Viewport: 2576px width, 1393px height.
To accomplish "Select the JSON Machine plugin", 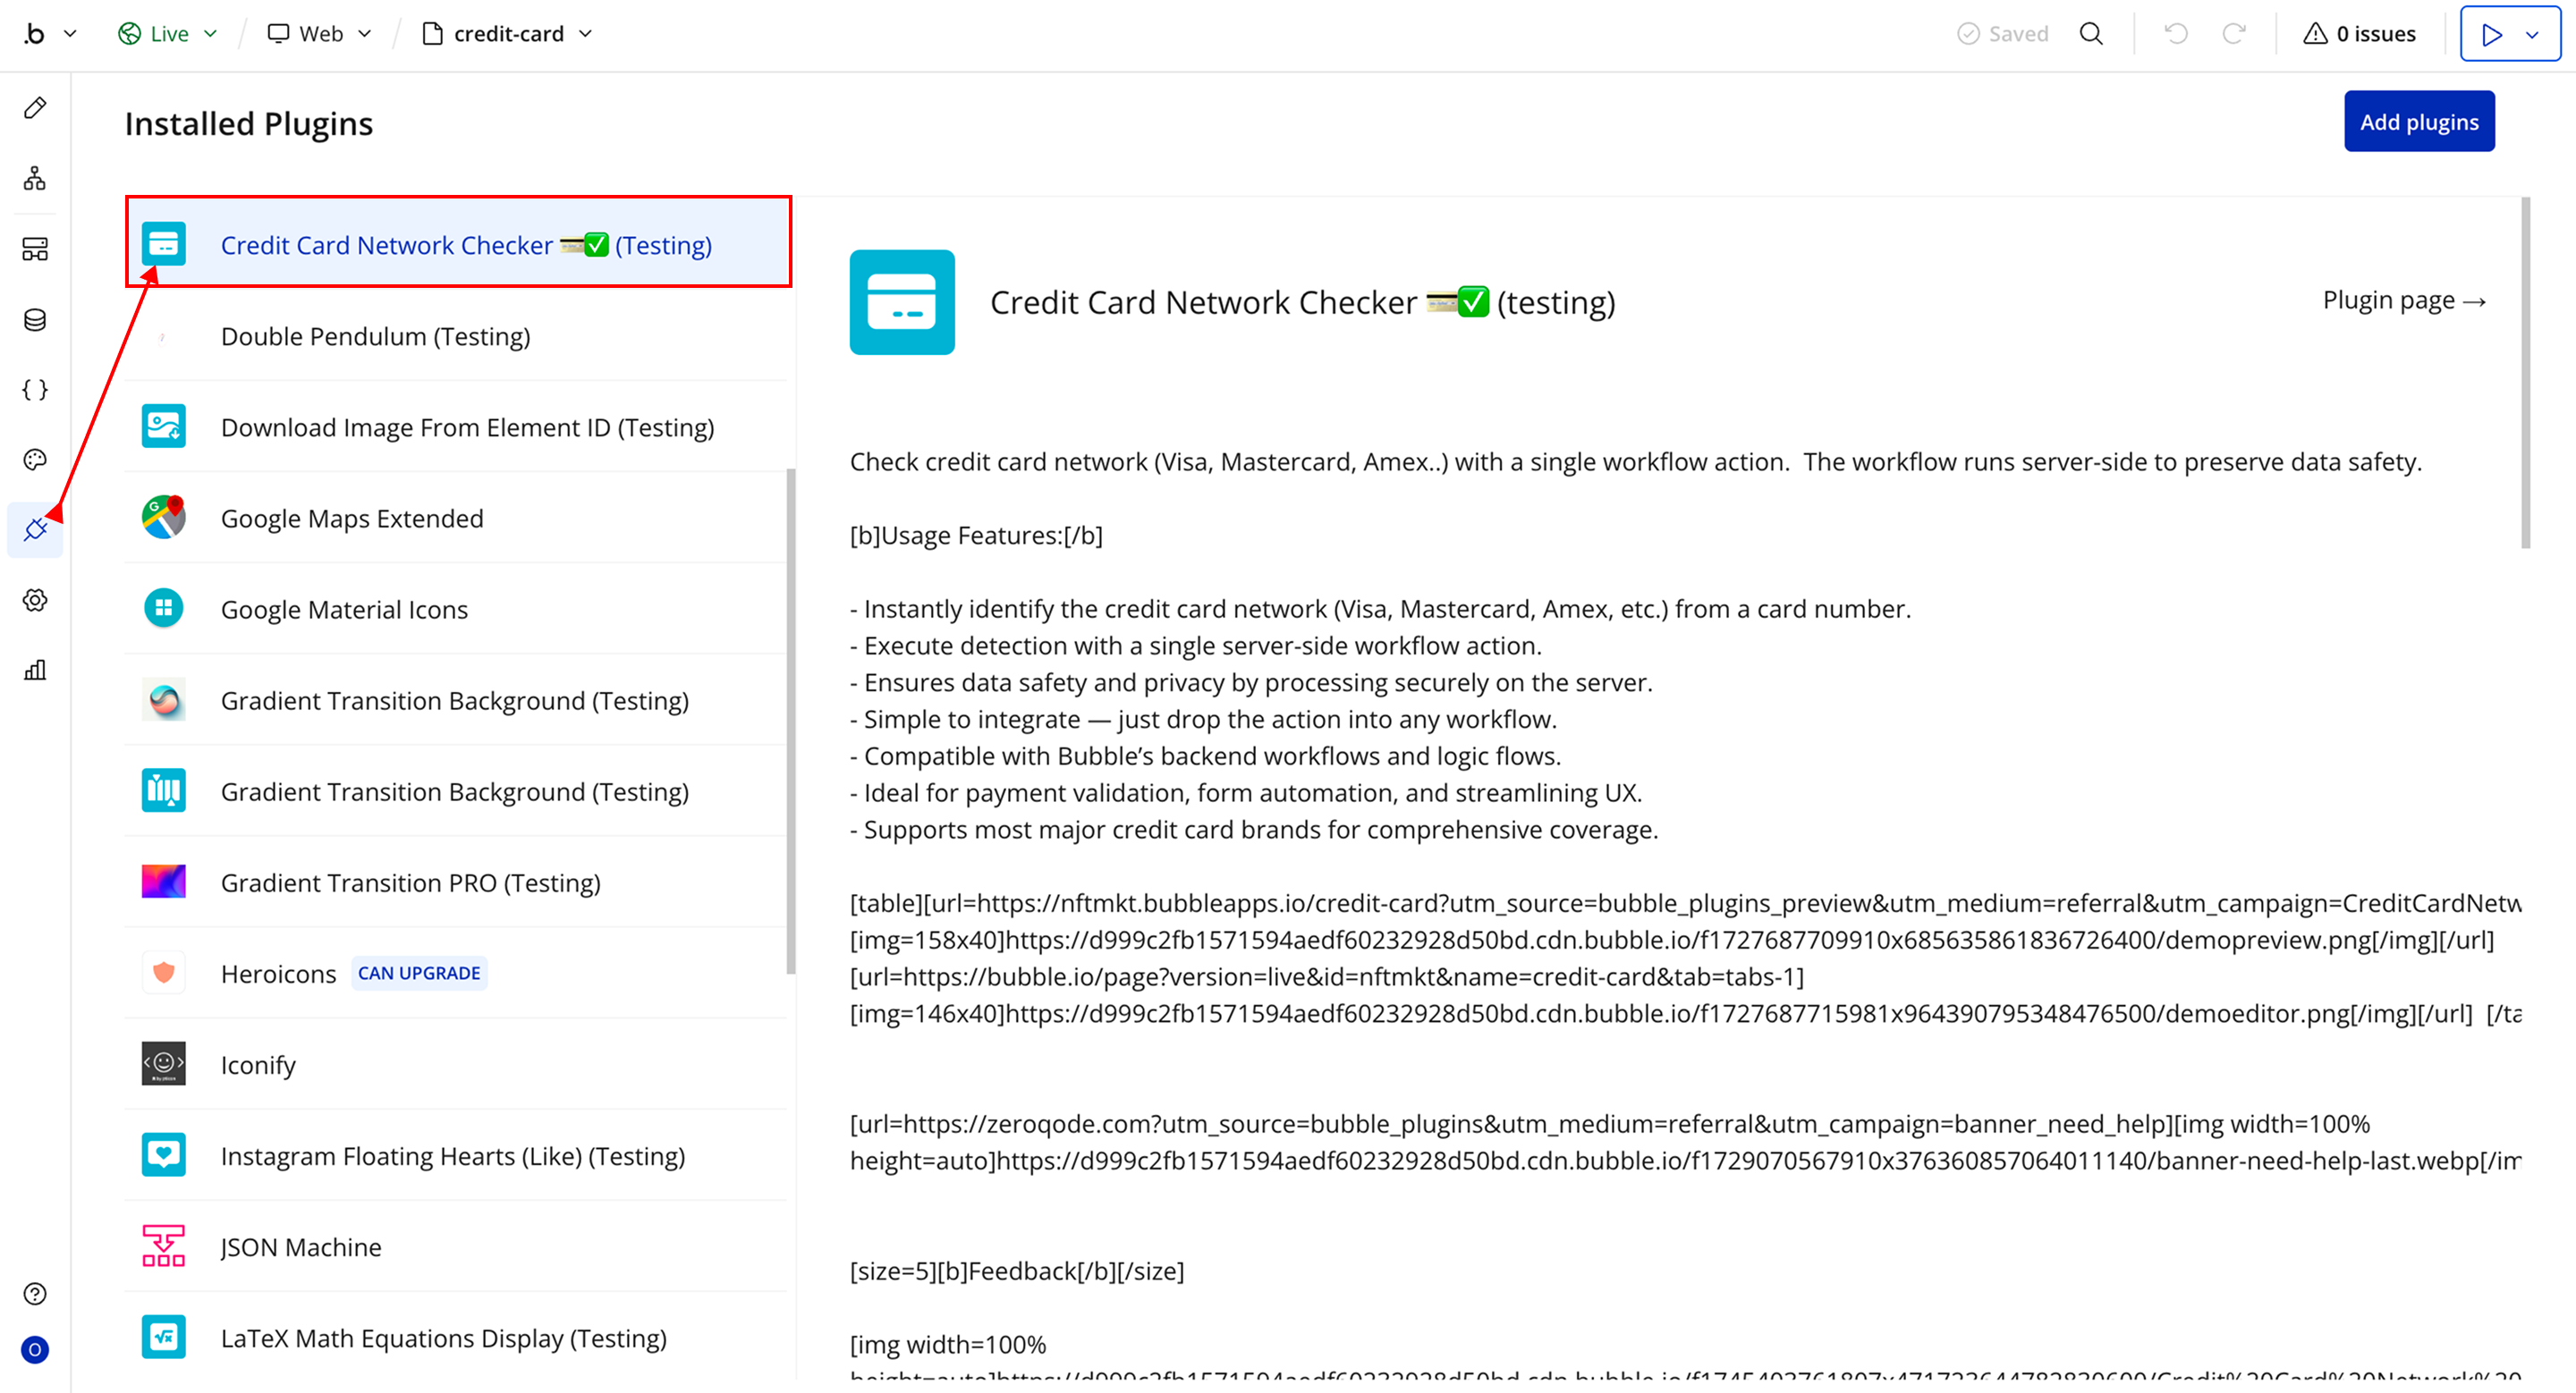I will (x=301, y=1247).
